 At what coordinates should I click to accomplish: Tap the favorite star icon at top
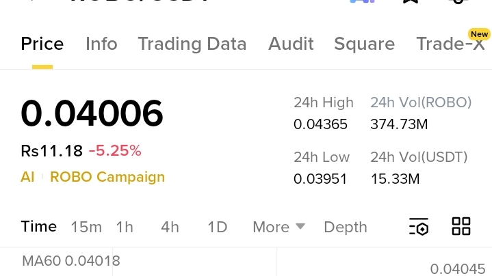pos(411,1)
